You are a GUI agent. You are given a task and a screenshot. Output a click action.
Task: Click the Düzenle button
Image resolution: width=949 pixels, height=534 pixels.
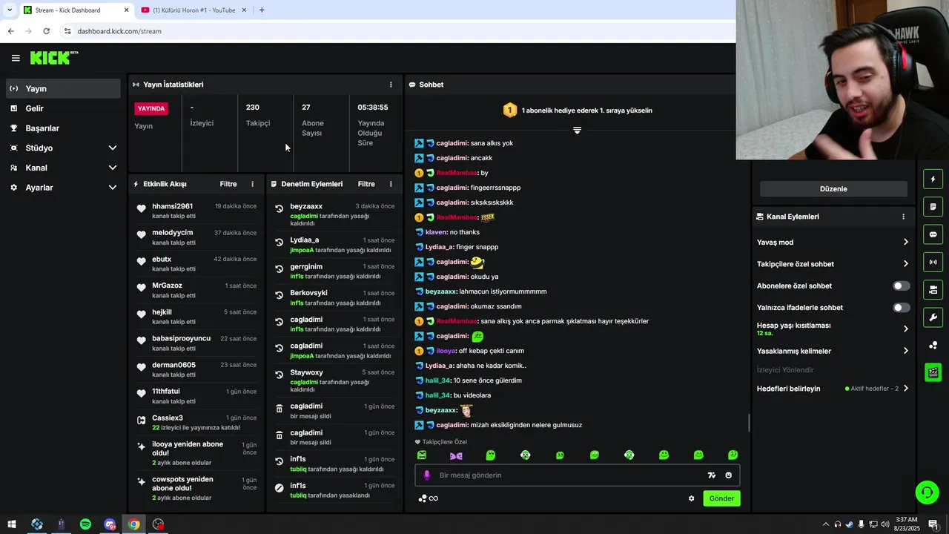tap(833, 189)
